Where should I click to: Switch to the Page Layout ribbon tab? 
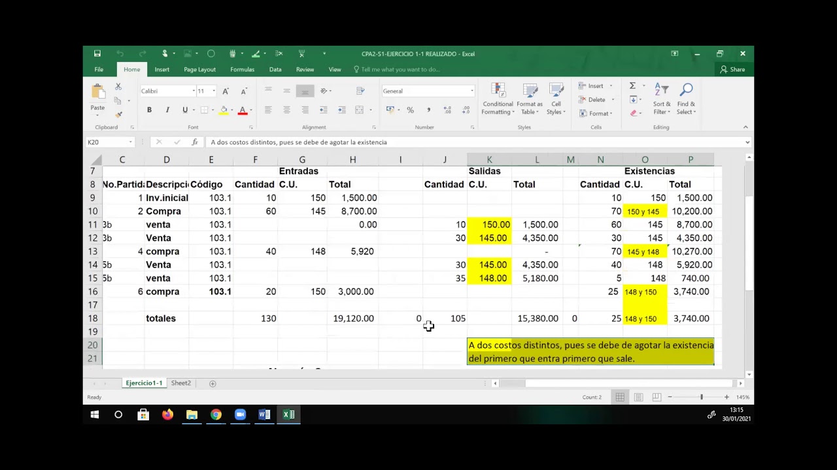click(199, 69)
